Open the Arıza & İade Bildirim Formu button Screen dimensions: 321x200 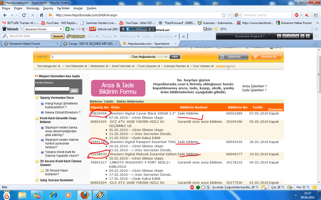coord(118,88)
